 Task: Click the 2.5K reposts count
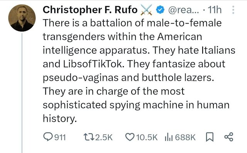click(104, 137)
